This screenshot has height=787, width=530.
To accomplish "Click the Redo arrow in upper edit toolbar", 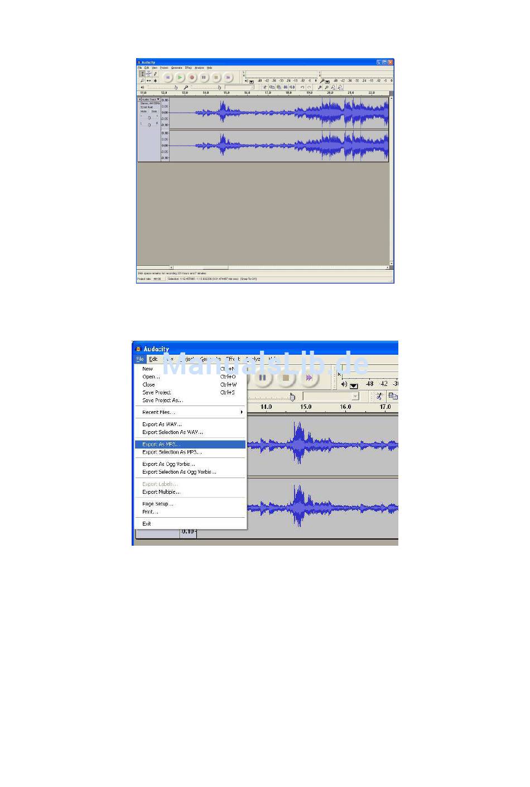I will (309, 87).
